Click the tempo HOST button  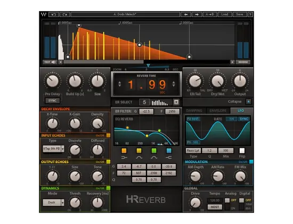tap(215, 207)
